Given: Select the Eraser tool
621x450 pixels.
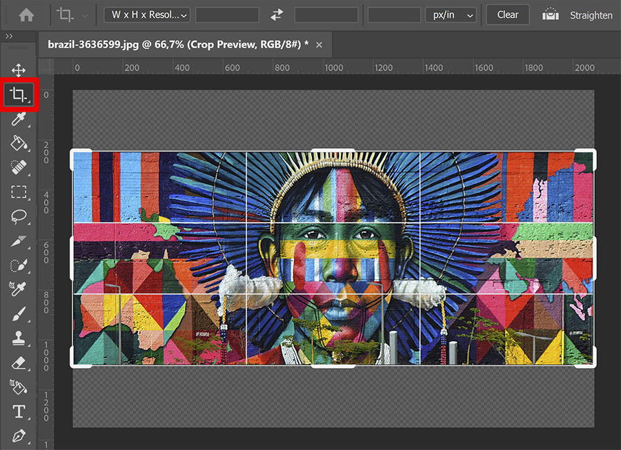Looking at the screenshot, I should (x=19, y=363).
